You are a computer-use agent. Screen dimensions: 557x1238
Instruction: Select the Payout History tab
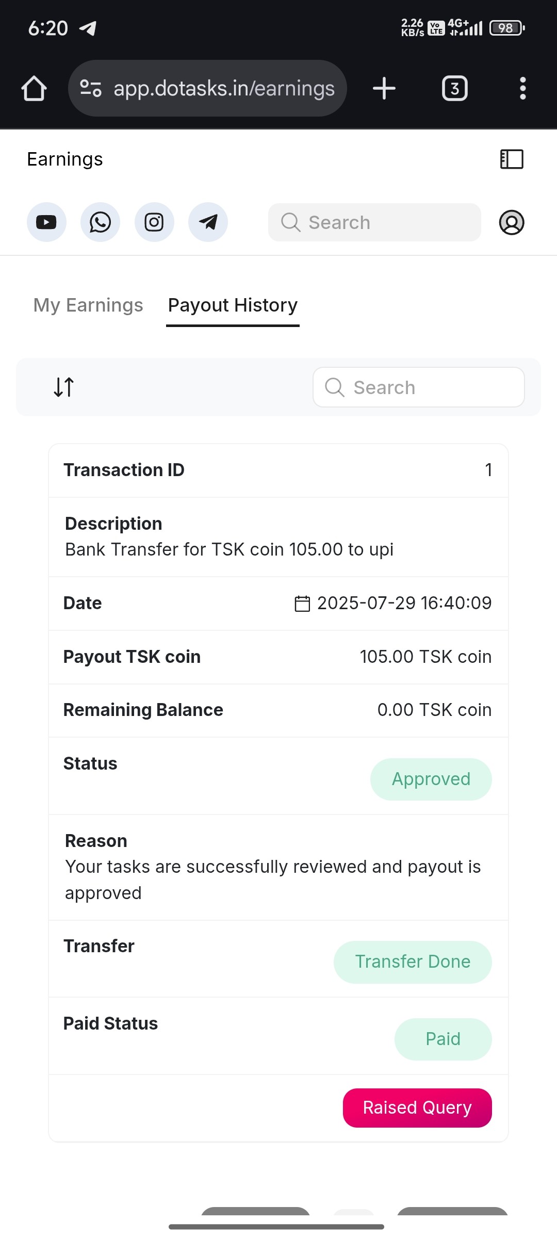[233, 305]
